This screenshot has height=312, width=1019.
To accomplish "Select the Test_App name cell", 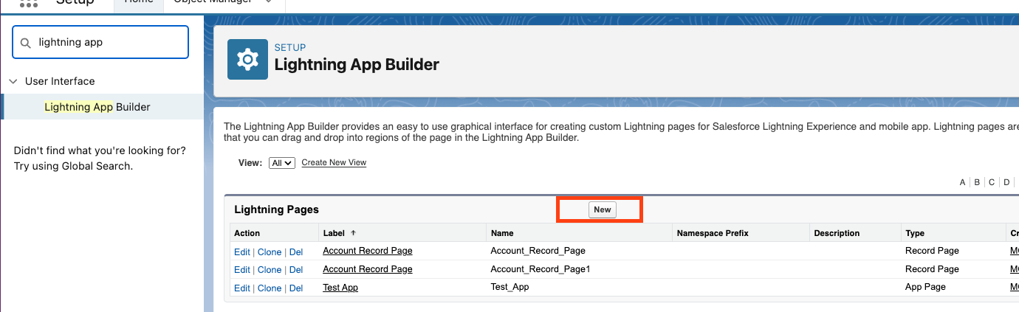I will [509, 288].
